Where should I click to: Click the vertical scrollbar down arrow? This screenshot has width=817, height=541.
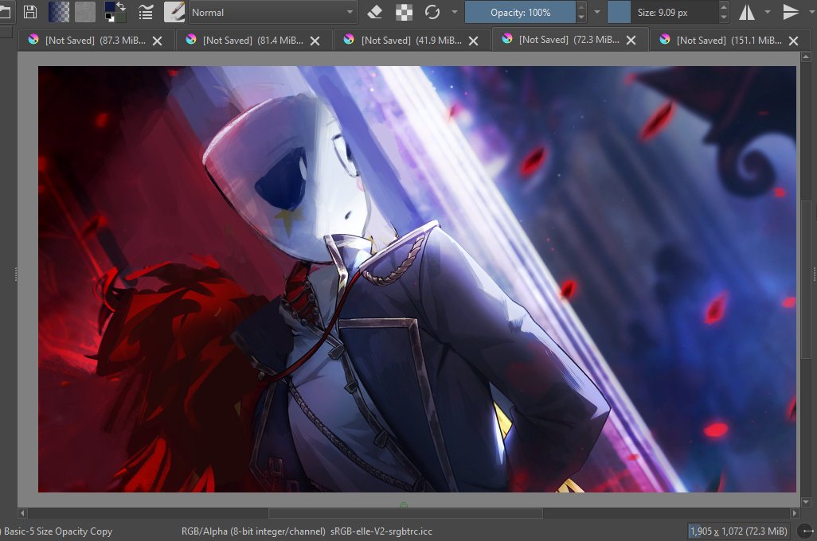(806, 503)
